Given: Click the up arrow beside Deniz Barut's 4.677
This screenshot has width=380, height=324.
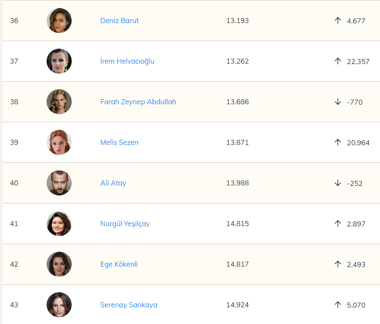Looking at the screenshot, I should 338,21.
